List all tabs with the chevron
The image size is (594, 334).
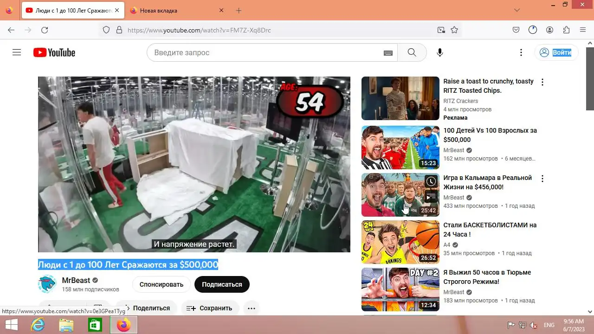(517, 10)
